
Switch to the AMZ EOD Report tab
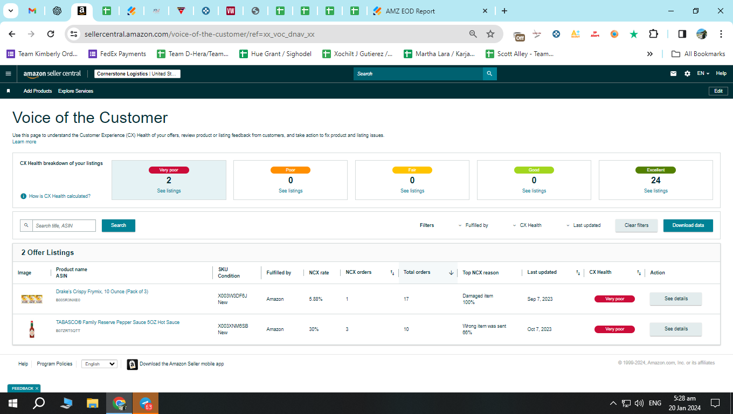click(431, 11)
